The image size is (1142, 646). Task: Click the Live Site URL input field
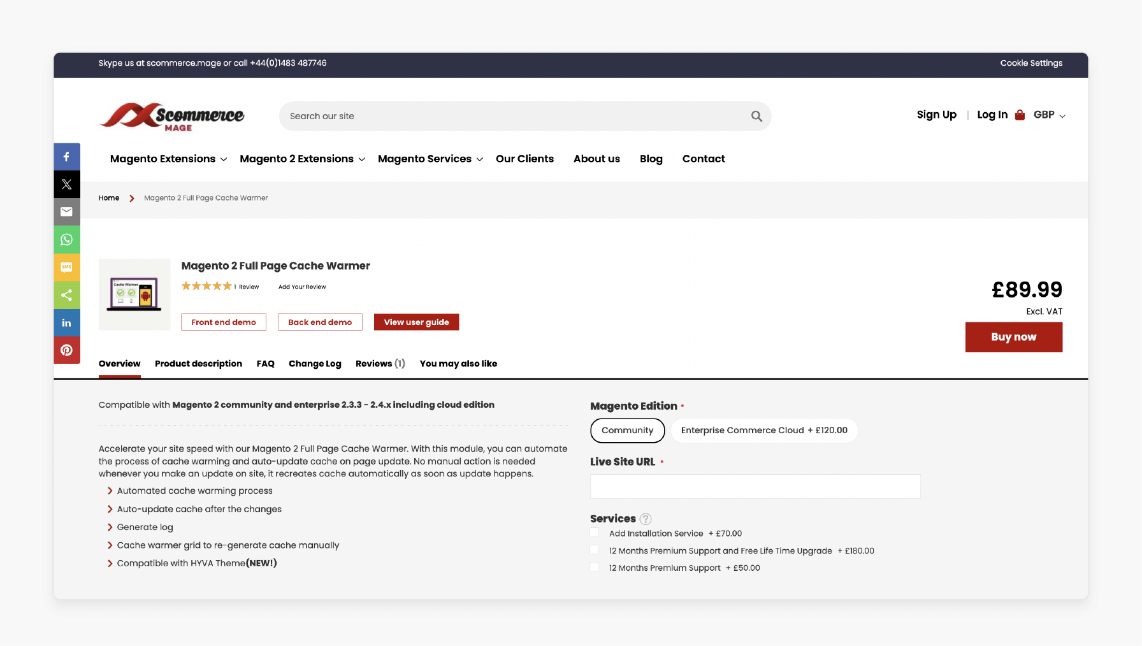click(x=755, y=486)
